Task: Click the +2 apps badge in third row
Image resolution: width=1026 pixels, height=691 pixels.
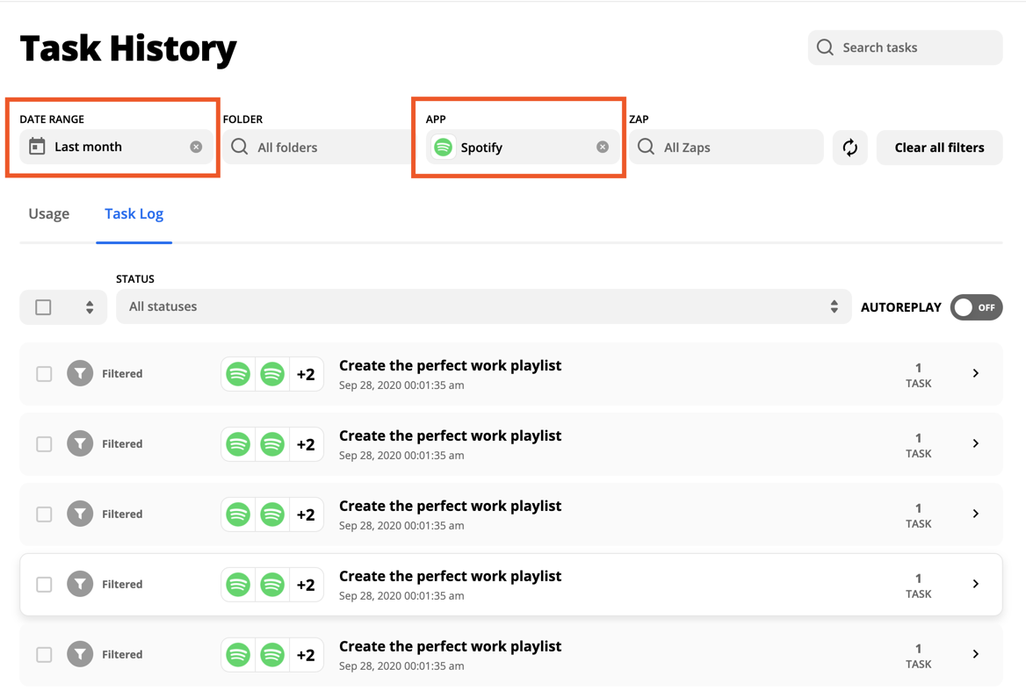Action: pos(306,515)
